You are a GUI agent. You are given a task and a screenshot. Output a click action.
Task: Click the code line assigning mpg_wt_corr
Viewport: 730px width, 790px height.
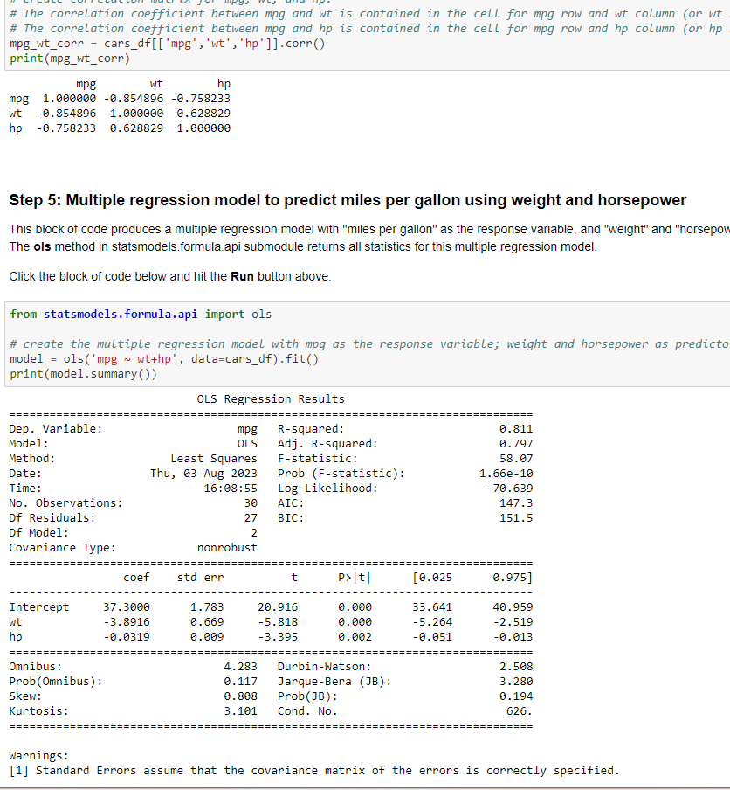click(x=167, y=44)
